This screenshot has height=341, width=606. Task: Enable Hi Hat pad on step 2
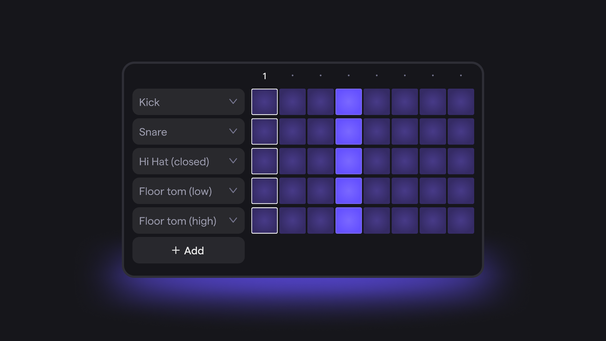(293, 161)
